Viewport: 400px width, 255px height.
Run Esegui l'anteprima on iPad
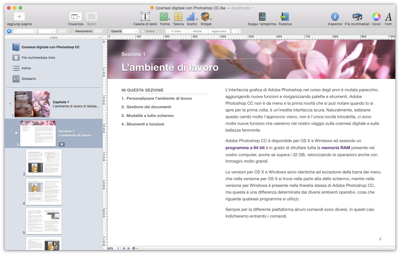(x=262, y=17)
